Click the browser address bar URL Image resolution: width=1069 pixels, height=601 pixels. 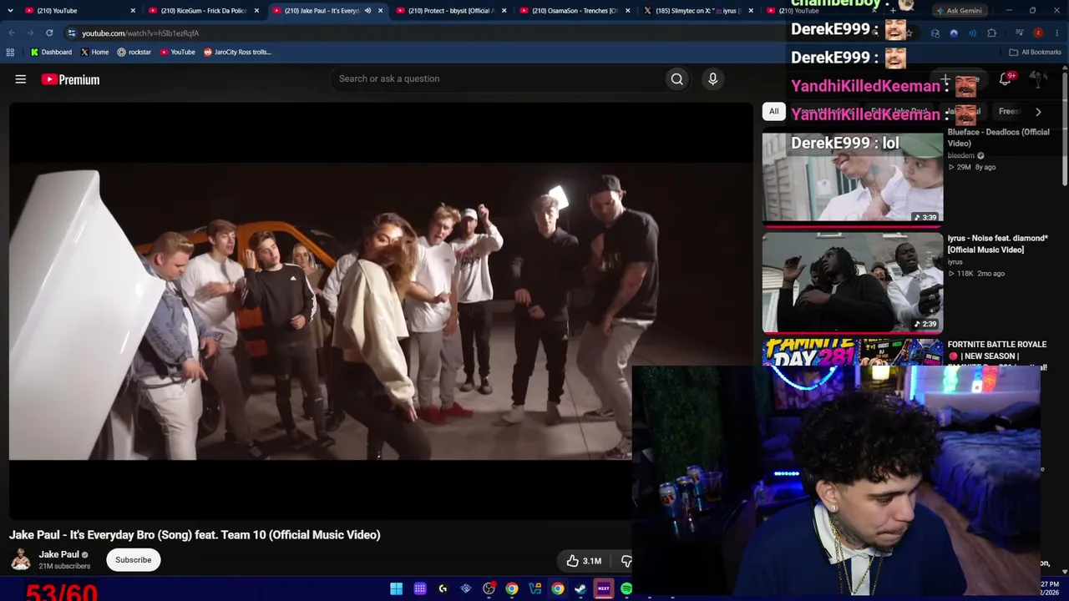[140, 33]
